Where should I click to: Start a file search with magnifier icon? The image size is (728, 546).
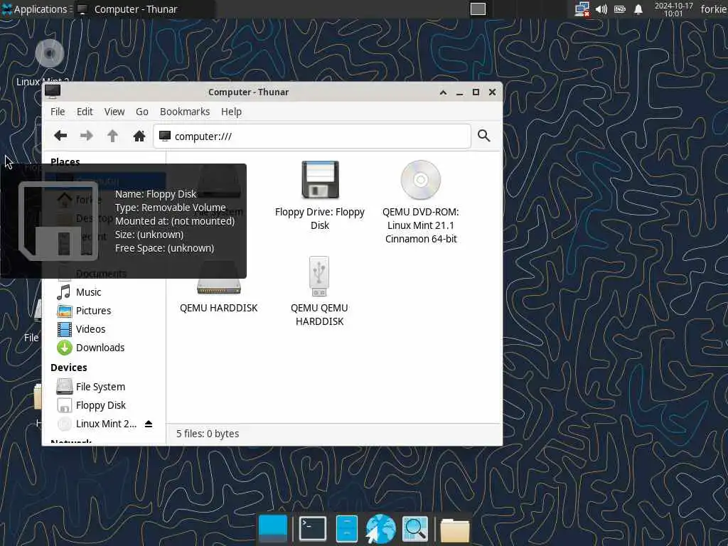[x=483, y=136]
